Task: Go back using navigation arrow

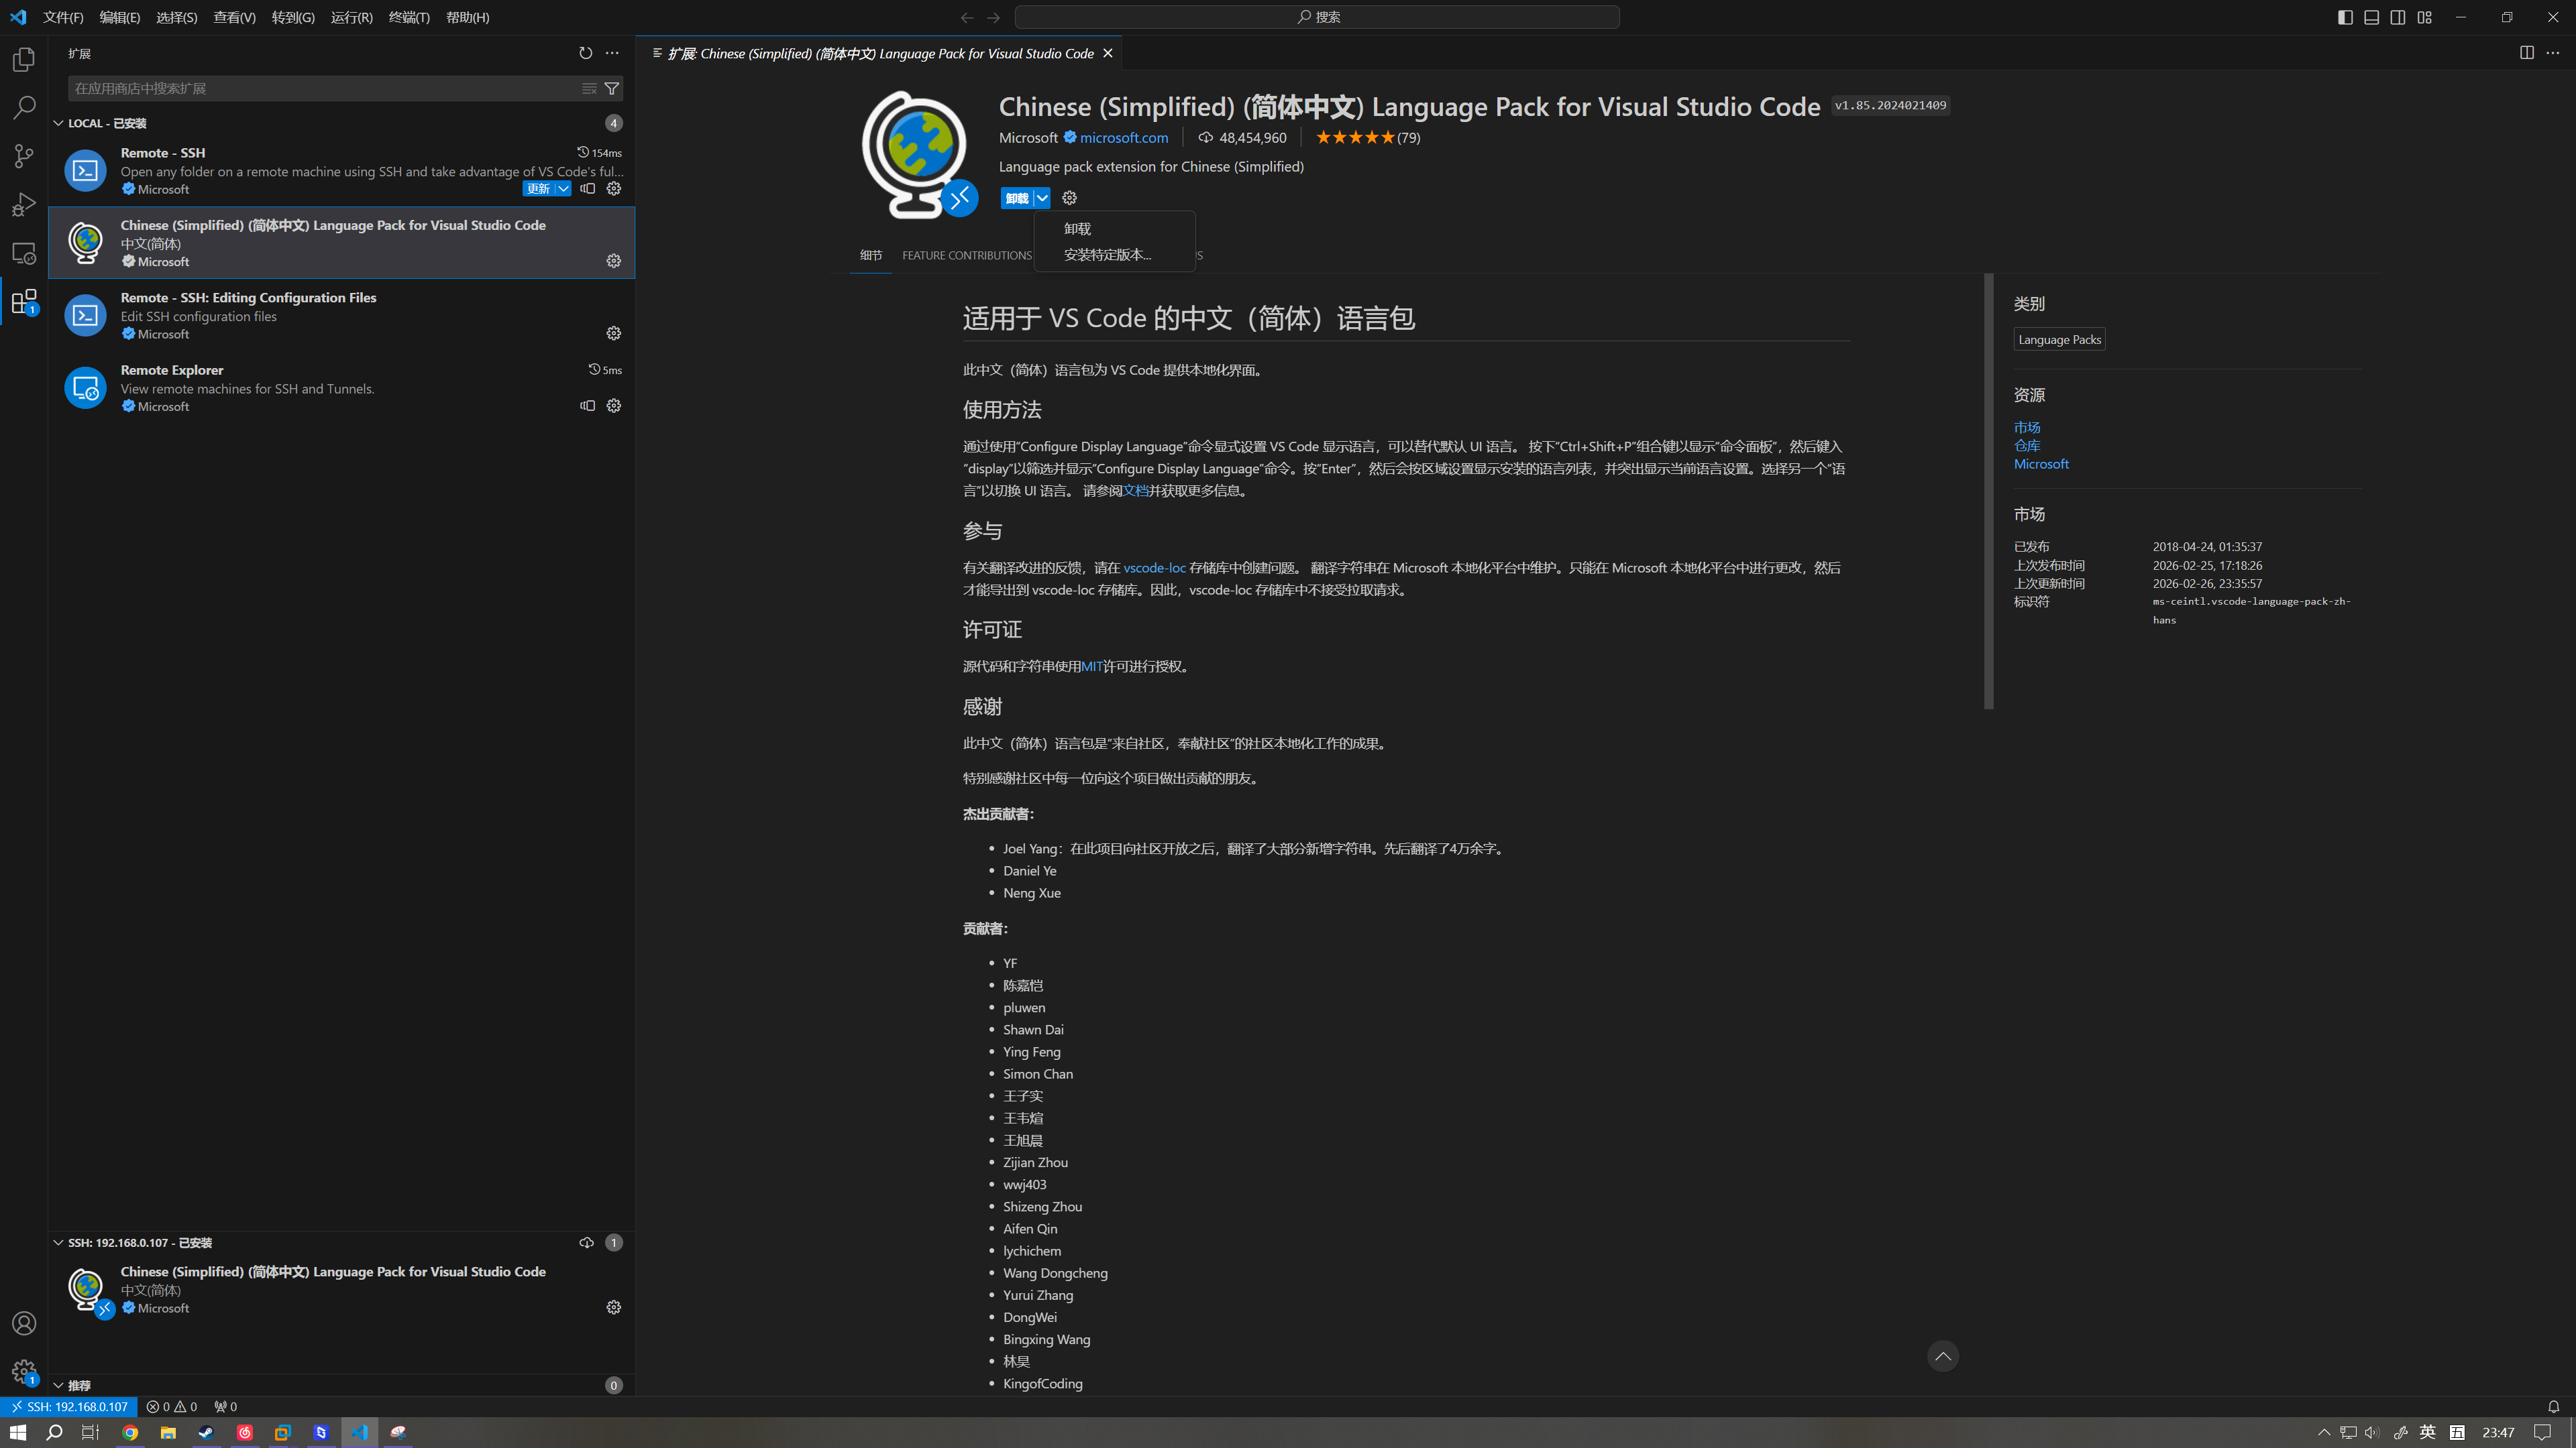Action: (x=967, y=17)
